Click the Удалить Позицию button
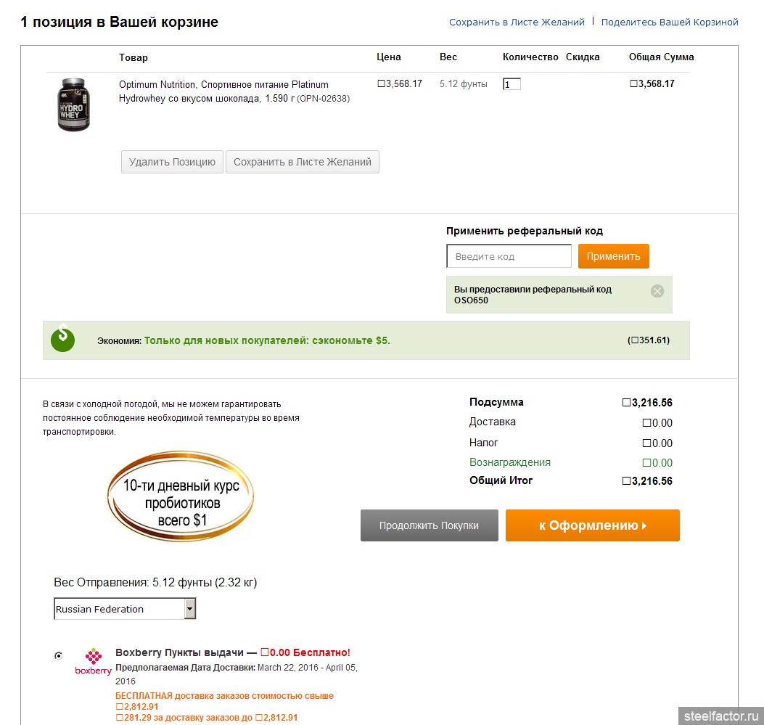The image size is (764, 725). [x=172, y=162]
